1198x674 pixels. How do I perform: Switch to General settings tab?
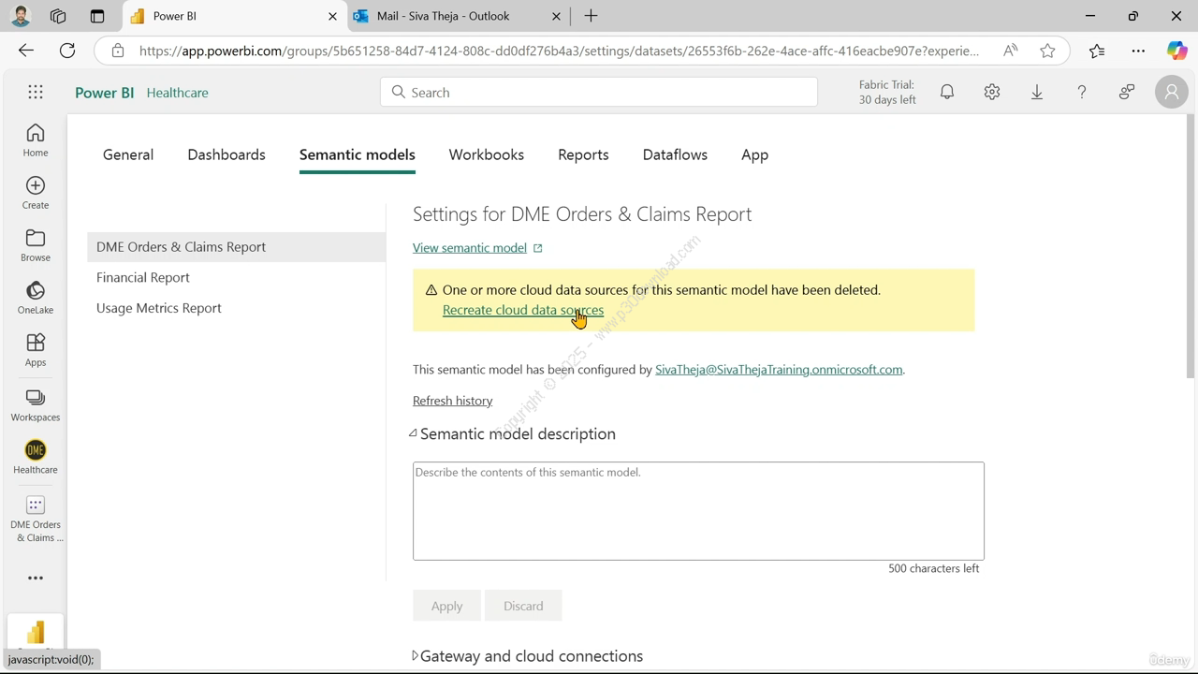[128, 154]
